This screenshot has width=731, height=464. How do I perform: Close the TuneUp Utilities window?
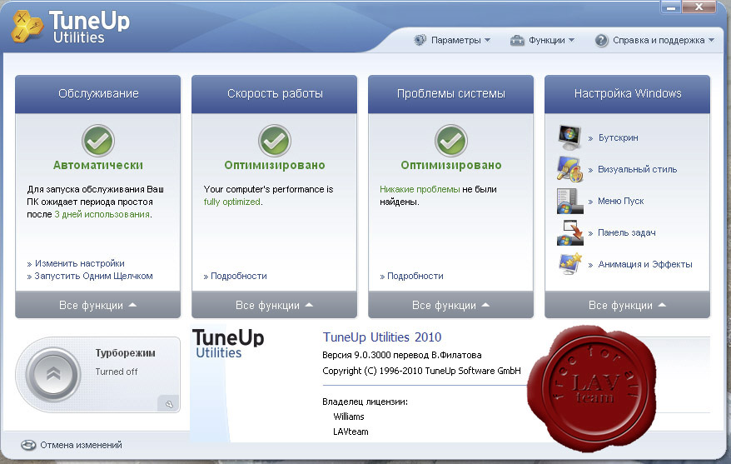pyautogui.click(x=699, y=7)
